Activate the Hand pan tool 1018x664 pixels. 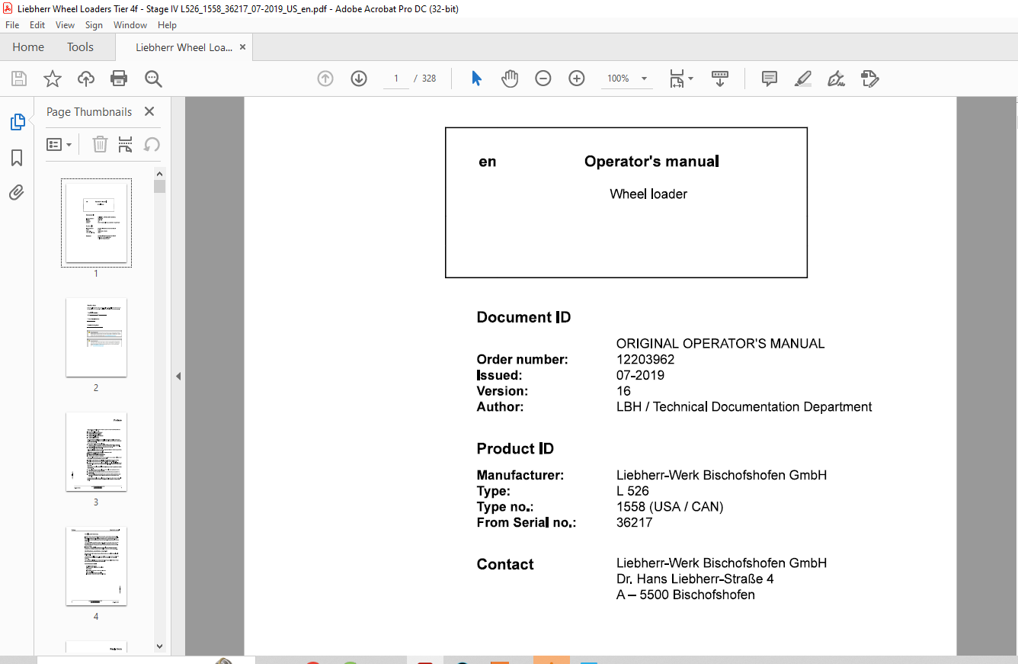pos(510,79)
